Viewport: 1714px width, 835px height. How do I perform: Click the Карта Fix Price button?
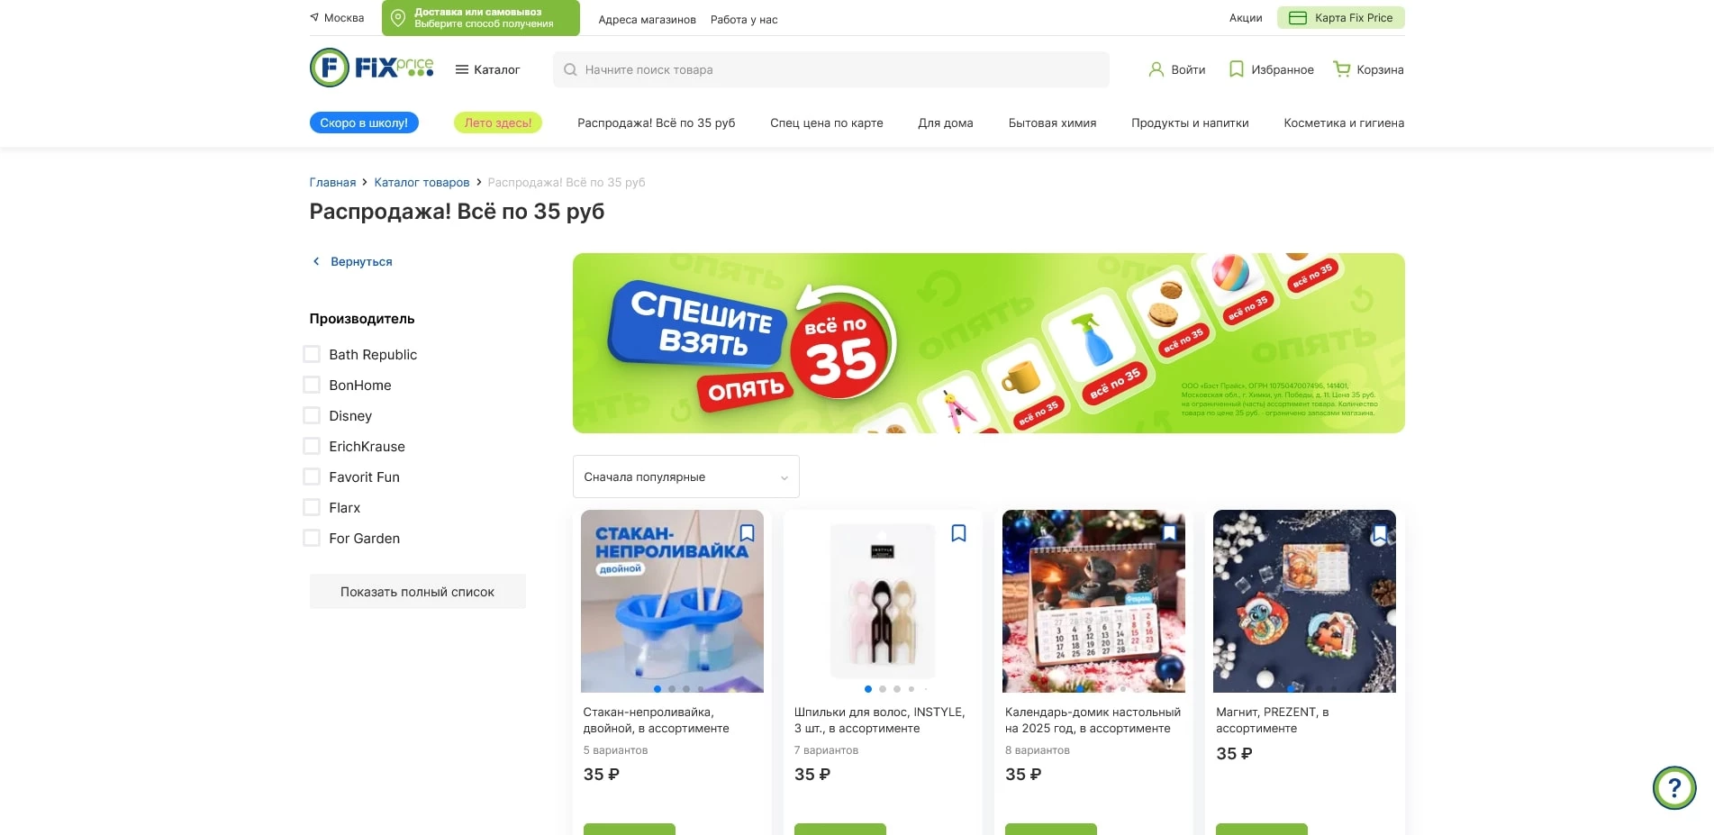point(1341,18)
